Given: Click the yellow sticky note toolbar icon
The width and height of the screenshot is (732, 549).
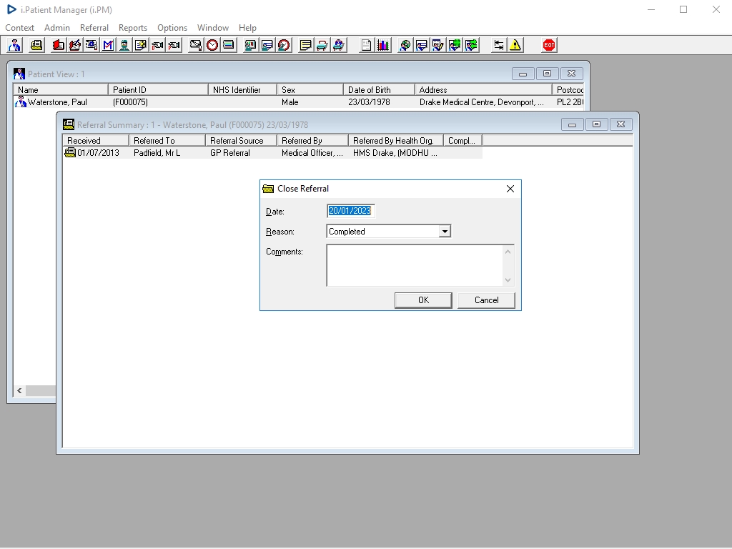Looking at the screenshot, I should point(305,45).
